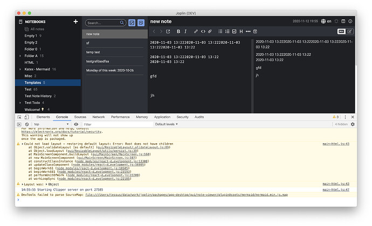The height and width of the screenshot is (226, 372).
Task: Add a new notebook with plus icon
Action: pyautogui.click(x=75, y=22)
